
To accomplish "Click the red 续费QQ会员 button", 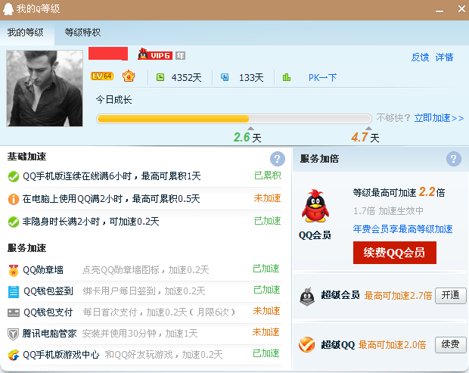I will point(395,253).
